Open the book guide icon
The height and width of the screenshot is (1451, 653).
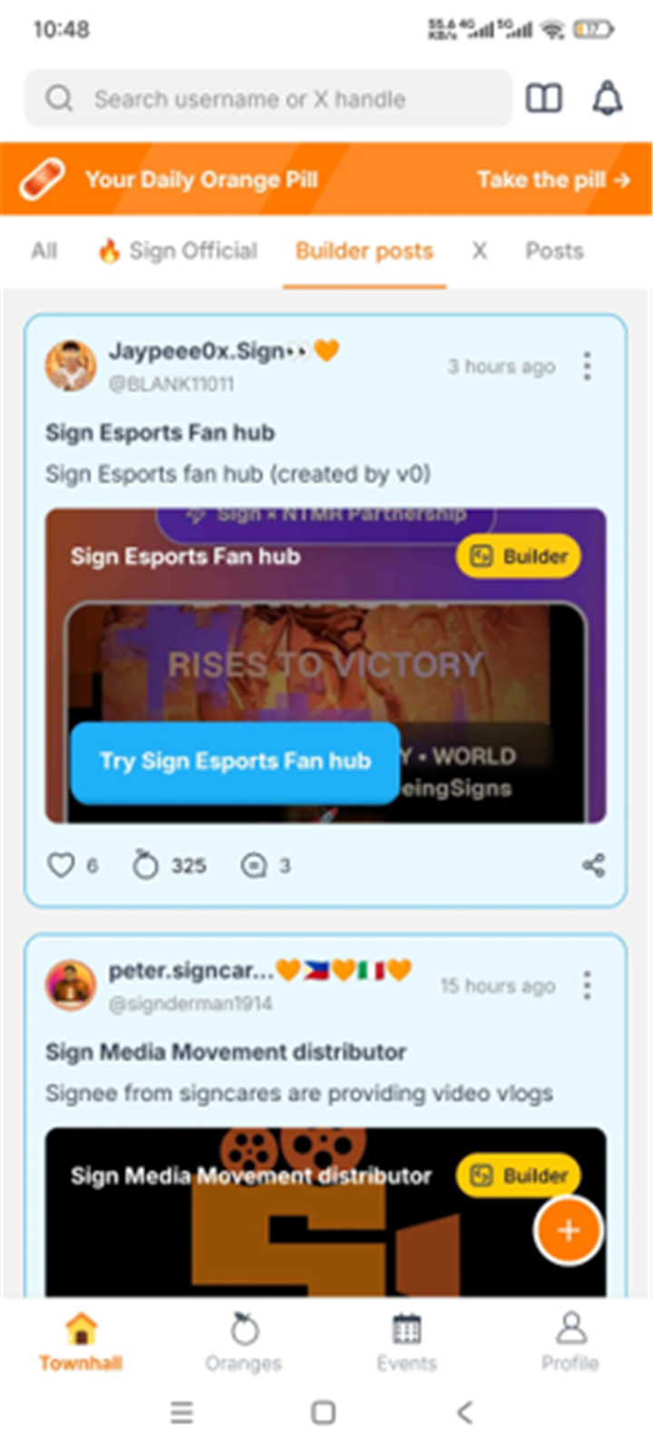pos(544,98)
